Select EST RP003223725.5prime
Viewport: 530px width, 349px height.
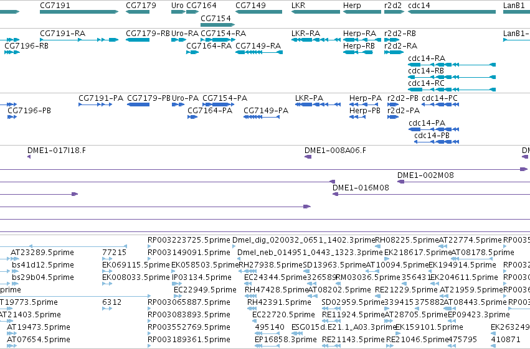pos(189,240)
